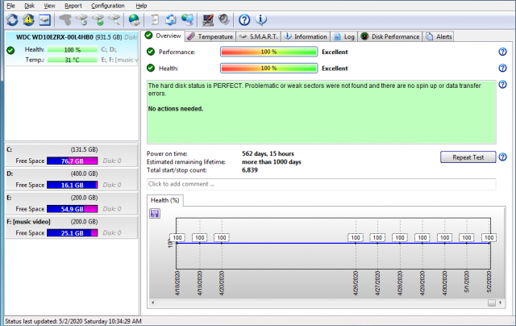Switch to the Temperature tab

(210, 36)
